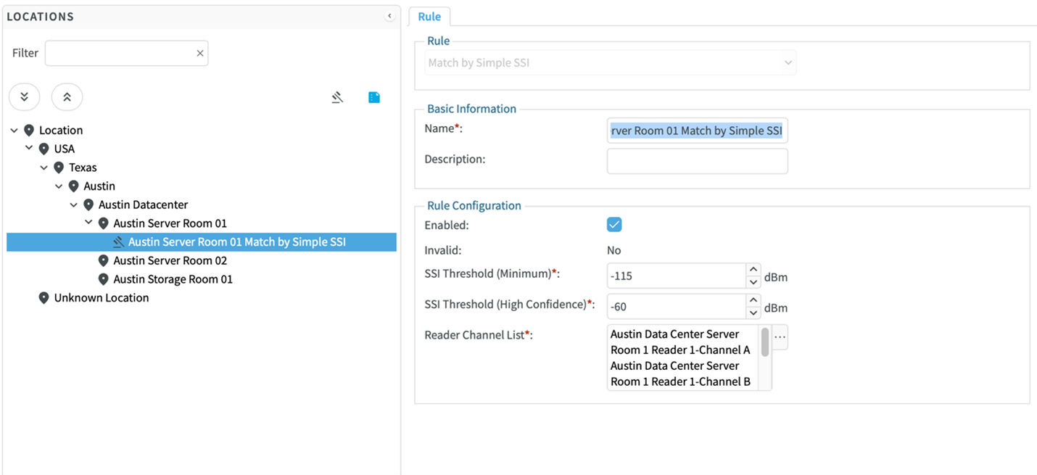
Task: Click the blue floor plan icon
Action: click(374, 97)
